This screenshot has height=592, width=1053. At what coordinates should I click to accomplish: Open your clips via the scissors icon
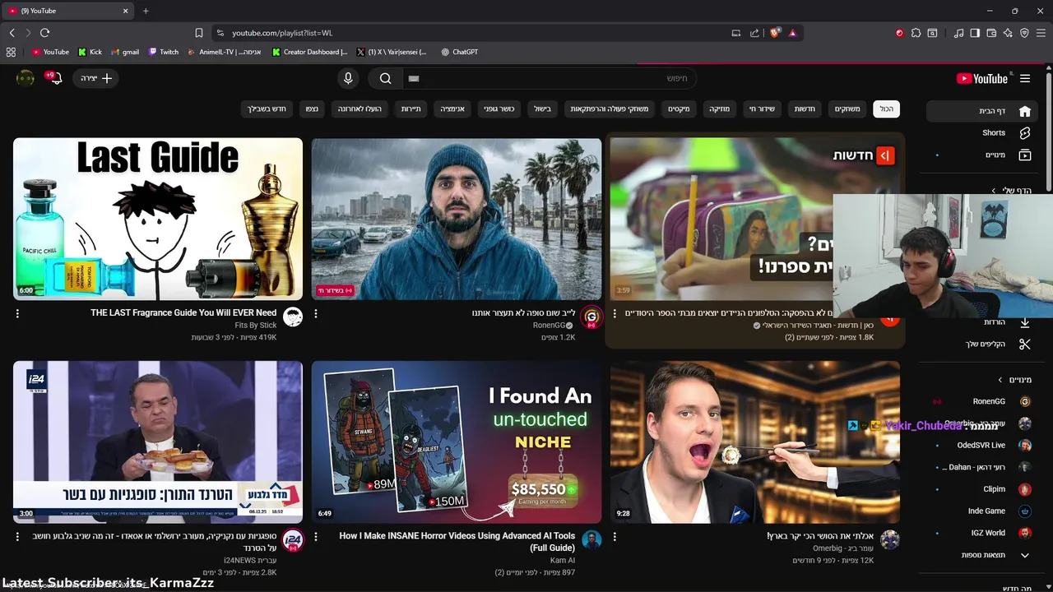coord(1024,344)
